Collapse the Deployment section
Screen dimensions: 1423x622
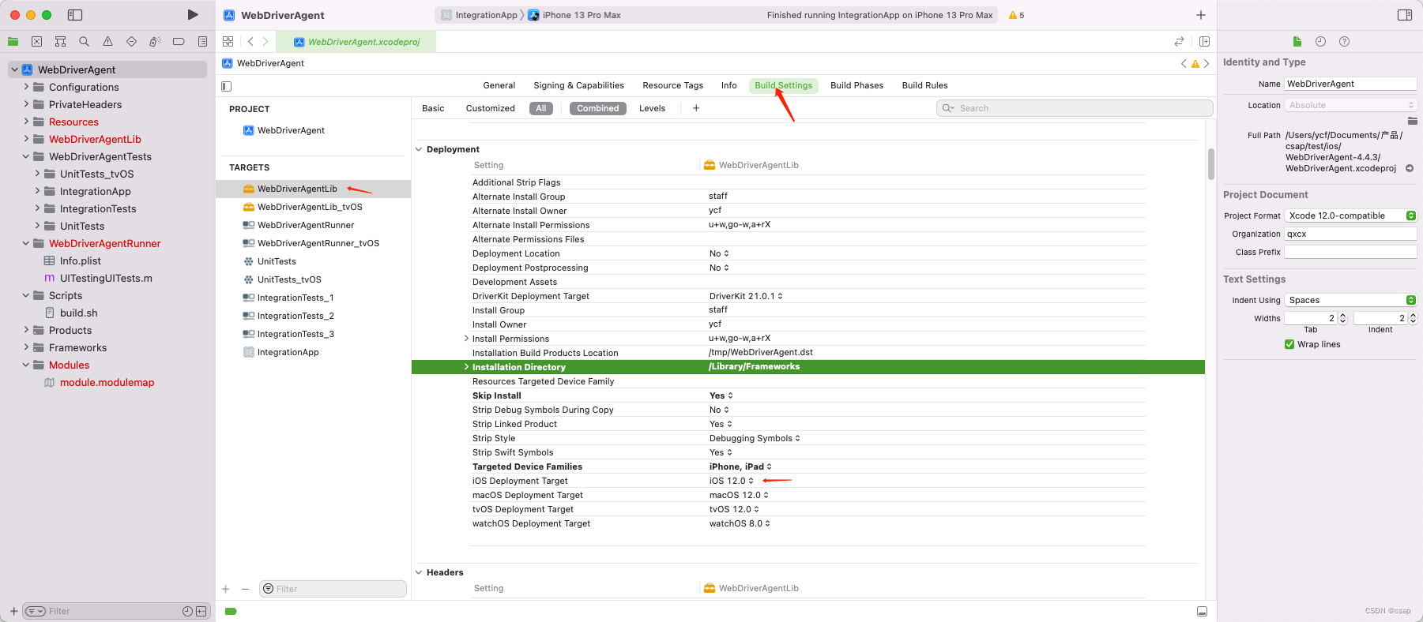coord(419,149)
